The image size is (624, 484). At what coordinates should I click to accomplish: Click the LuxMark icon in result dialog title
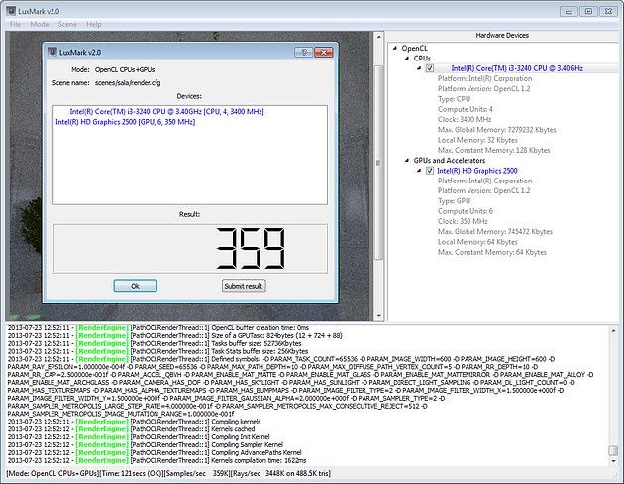click(52, 52)
